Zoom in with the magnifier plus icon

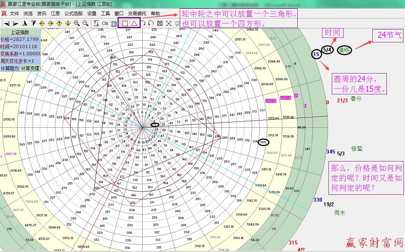pos(77,23)
